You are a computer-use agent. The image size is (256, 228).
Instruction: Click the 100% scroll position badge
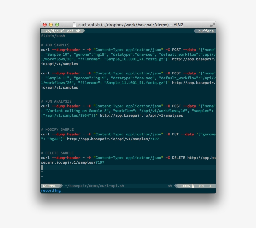[185, 186]
